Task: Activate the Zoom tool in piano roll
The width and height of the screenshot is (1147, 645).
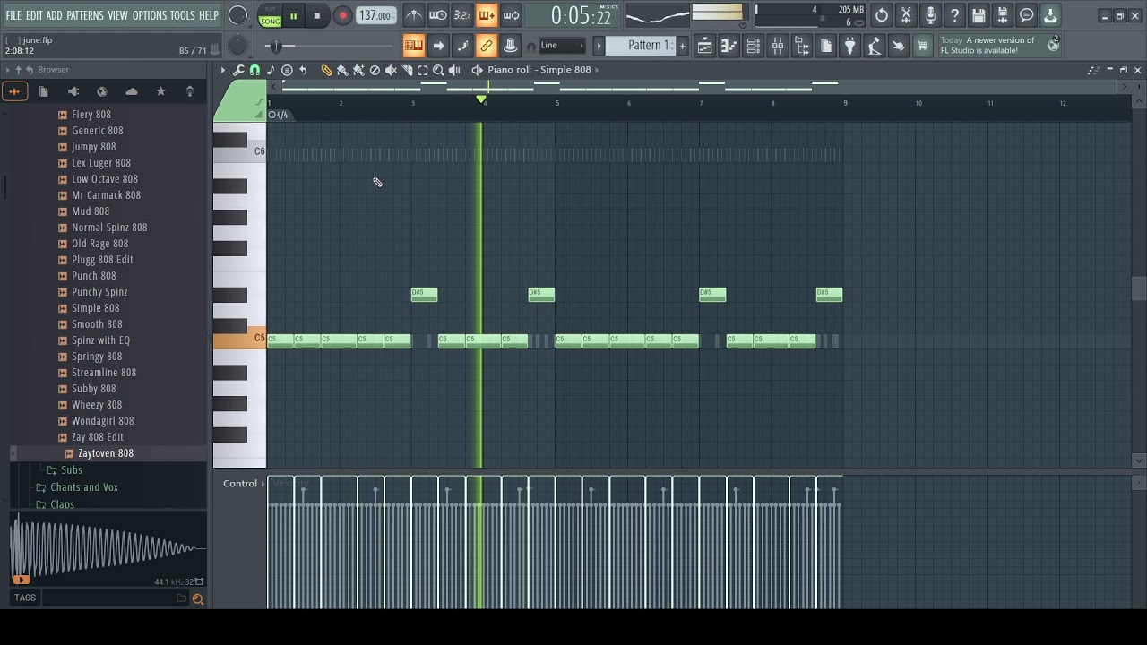Action: tap(439, 70)
